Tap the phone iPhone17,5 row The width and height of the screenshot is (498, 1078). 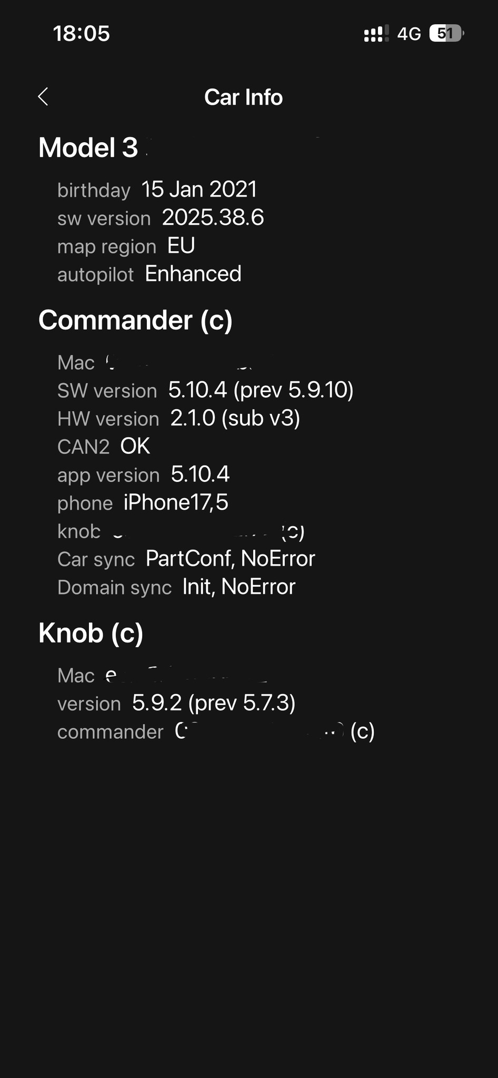(143, 503)
